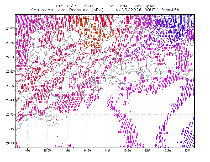Click the 44W longitude axis label
Screen dimensions: 210x162
click(107, 150)
